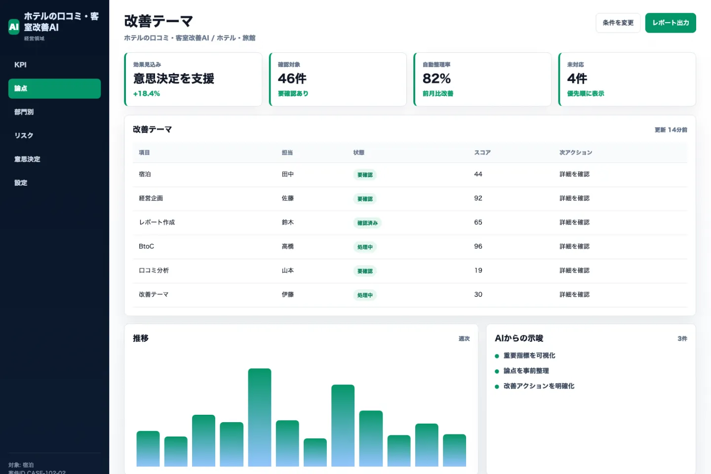Image resolution: width=711 pixels, height=474 pixels.
Task: Open 意思決定 in the sidebar
Action: click(x=54, y=159)
